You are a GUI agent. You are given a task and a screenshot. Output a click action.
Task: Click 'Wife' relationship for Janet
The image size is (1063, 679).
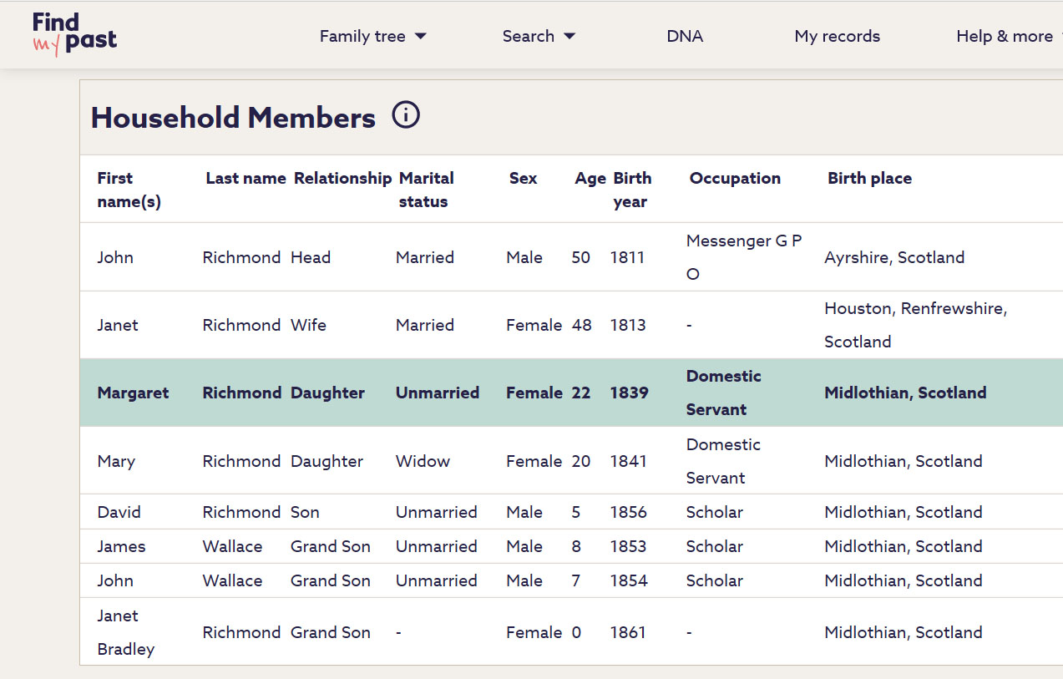308,325
